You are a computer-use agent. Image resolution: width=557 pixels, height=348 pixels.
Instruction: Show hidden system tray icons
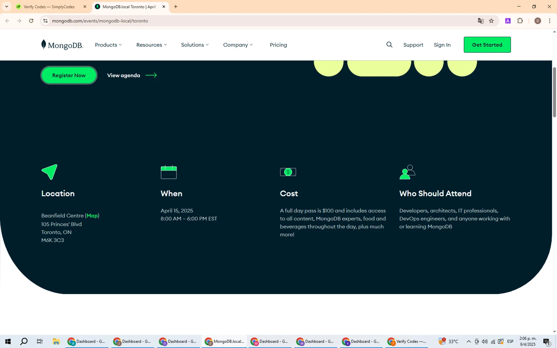pyautogui.click(x=469, y=341)
